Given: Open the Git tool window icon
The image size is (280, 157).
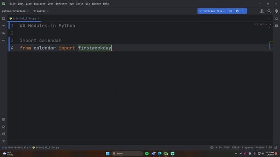Looking at the screenshot, I should click(3, 141).
